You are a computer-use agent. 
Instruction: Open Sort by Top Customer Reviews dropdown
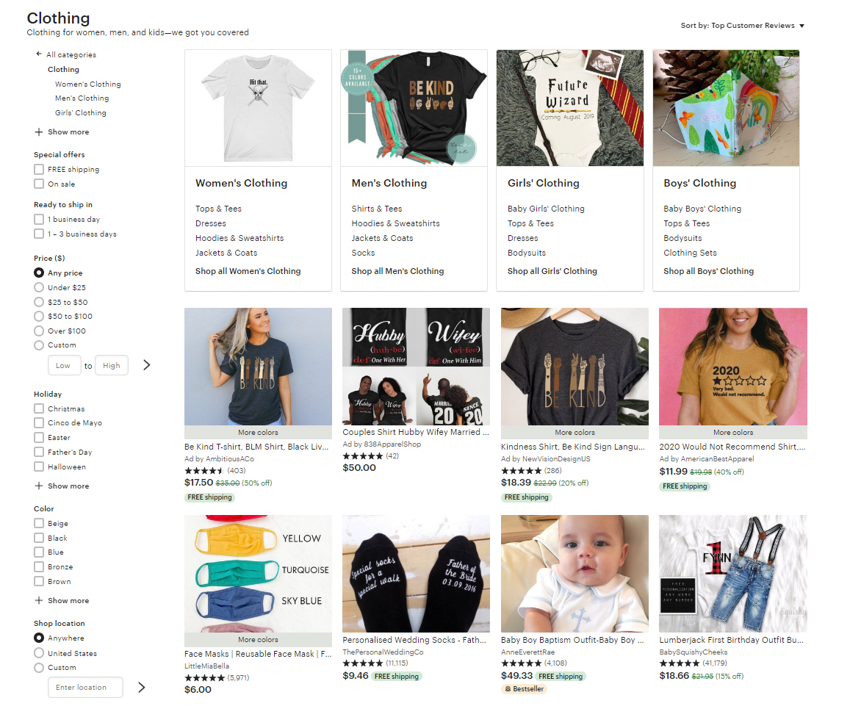click(743, 26)
